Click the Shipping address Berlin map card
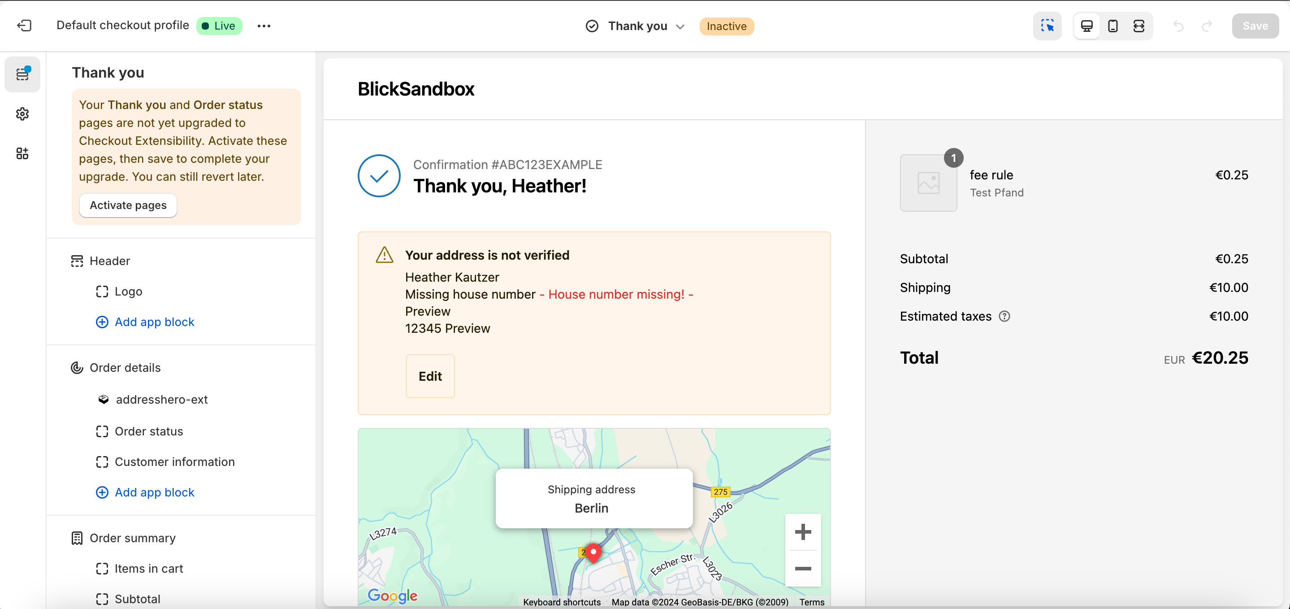 [x=594, y=498]
